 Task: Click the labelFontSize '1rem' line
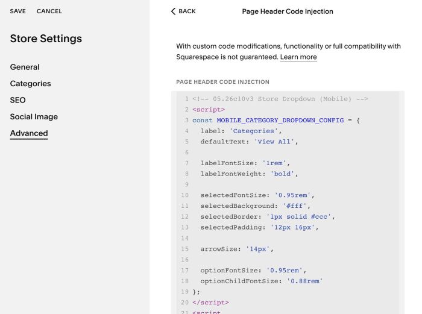coord(245,163)
